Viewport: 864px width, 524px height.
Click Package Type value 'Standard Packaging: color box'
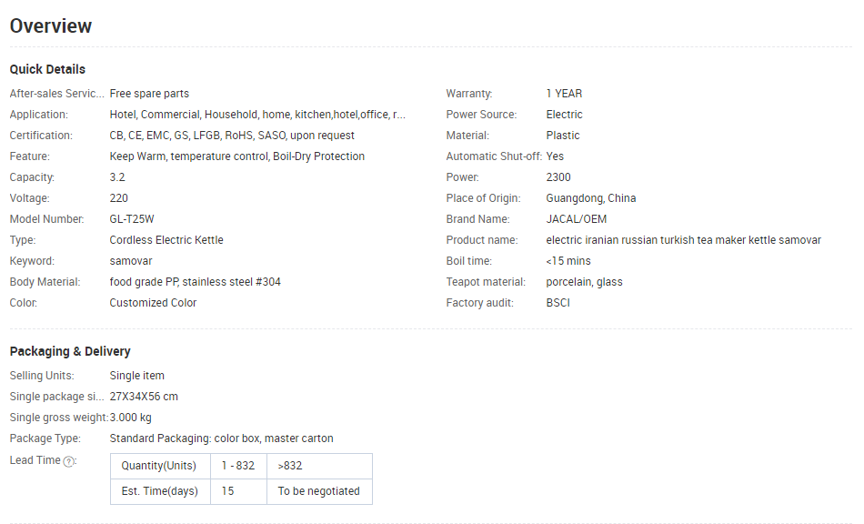222,438
